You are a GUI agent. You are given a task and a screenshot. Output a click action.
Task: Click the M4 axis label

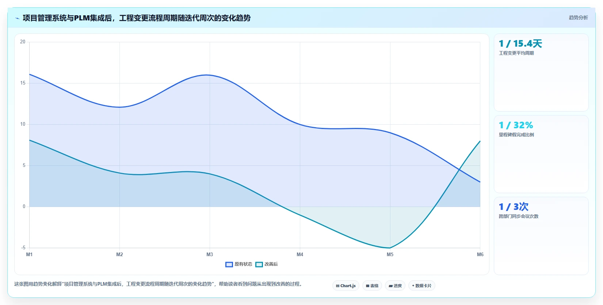(x=300, y=254)
